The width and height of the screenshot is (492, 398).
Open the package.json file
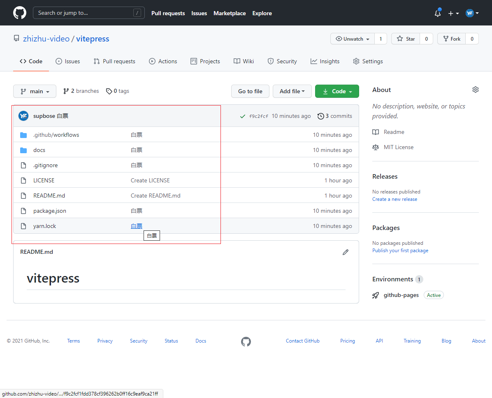coord(50,211)
